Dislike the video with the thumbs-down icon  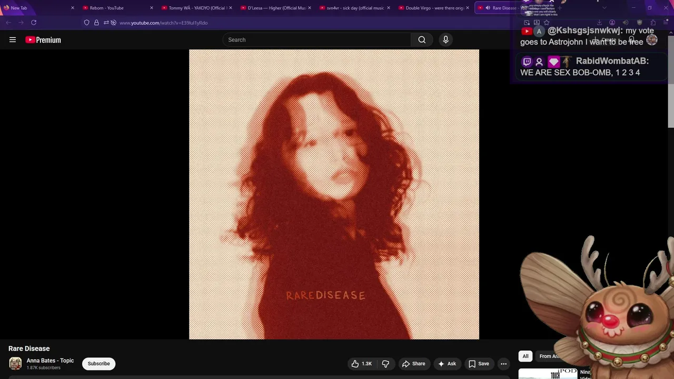(385, 364)
